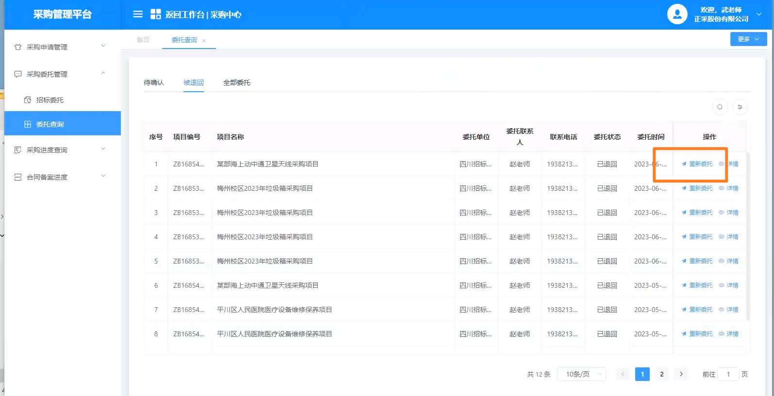Open the 10条/页 page size dropdown
The height and width of the screenshot is (396, 774).
point(581,374)
